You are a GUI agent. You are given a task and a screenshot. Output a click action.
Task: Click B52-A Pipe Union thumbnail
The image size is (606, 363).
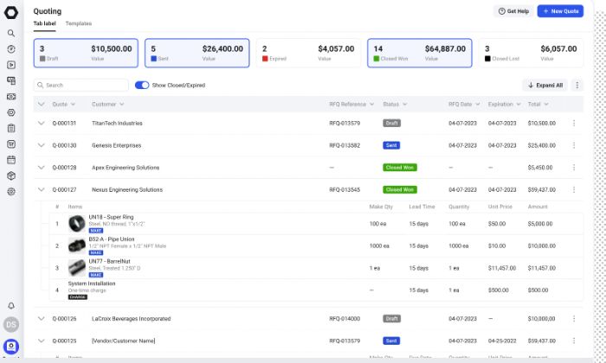point(76,245)
